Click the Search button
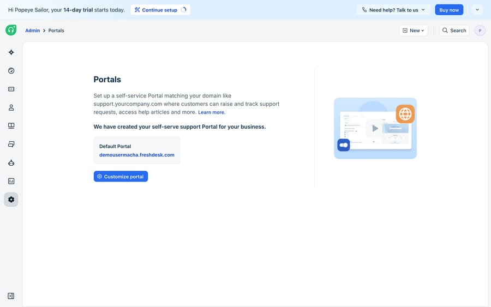 pos(454,31)
